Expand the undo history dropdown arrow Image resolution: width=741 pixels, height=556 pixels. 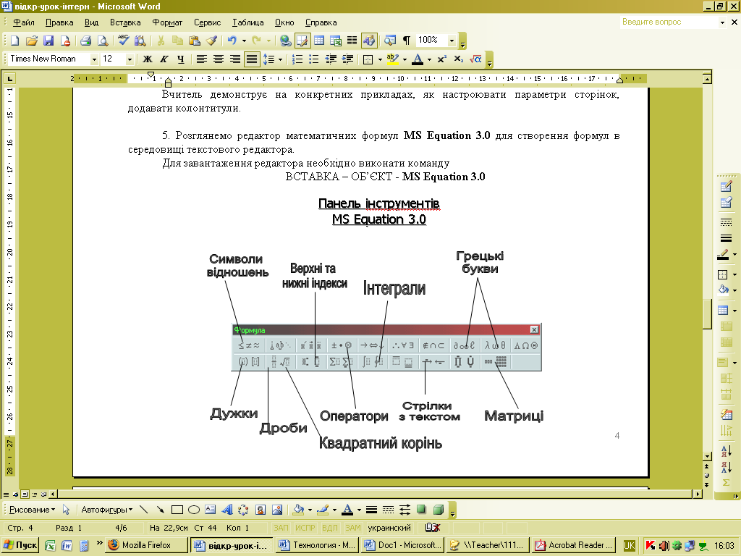pos(244,41)
